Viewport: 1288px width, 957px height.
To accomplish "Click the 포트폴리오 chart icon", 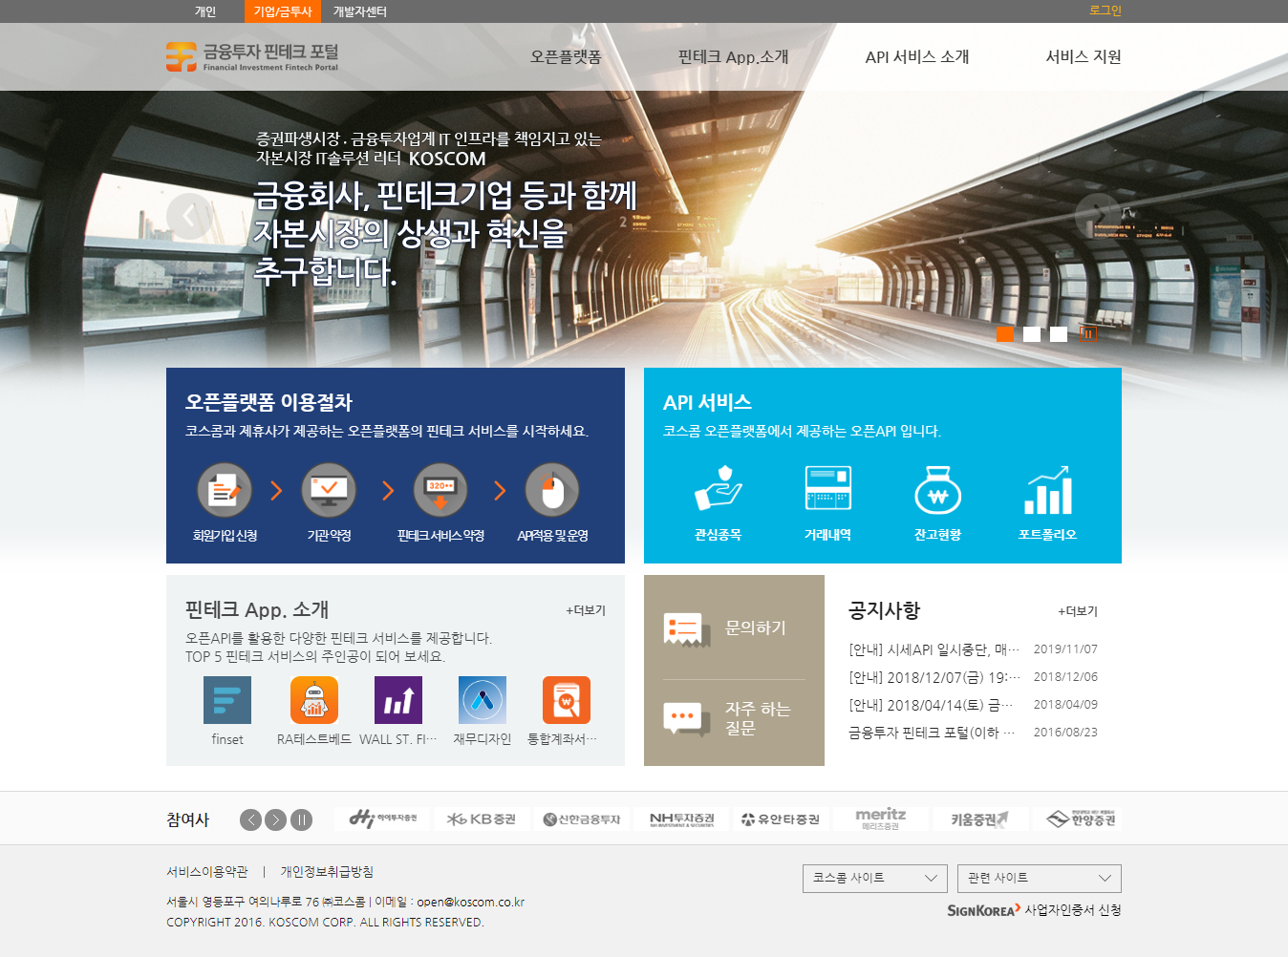I will (1047, 489).
